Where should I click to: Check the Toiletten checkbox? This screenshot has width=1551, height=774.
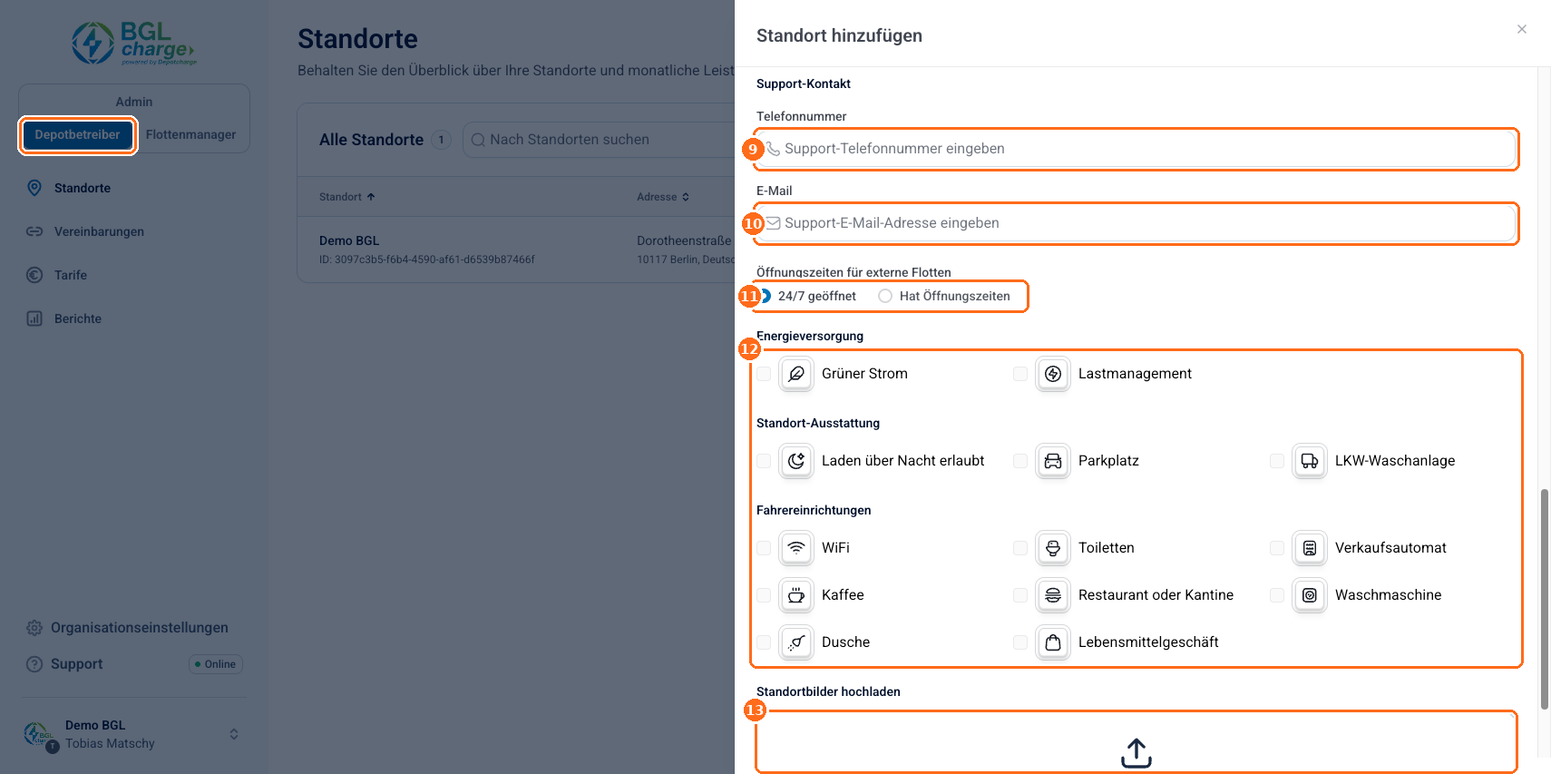pos(1020,548)
